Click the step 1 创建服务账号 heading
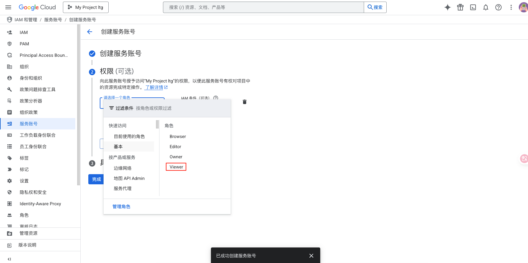The image size is (528, 263). tap(120, 53)
